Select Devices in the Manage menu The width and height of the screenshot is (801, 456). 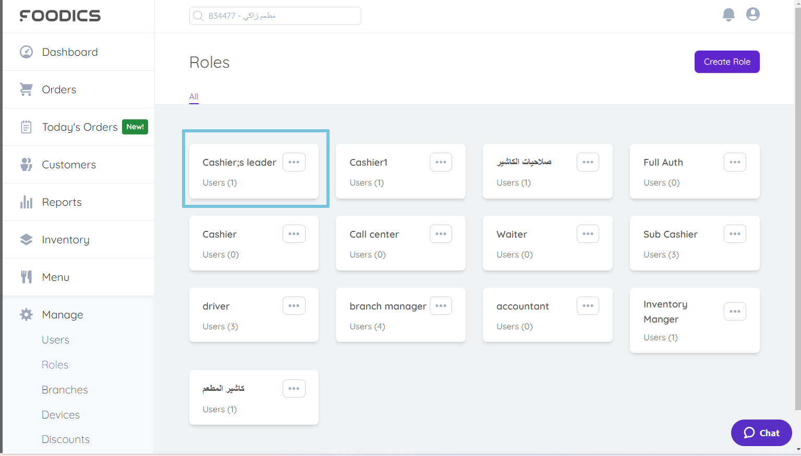[60, 414]
